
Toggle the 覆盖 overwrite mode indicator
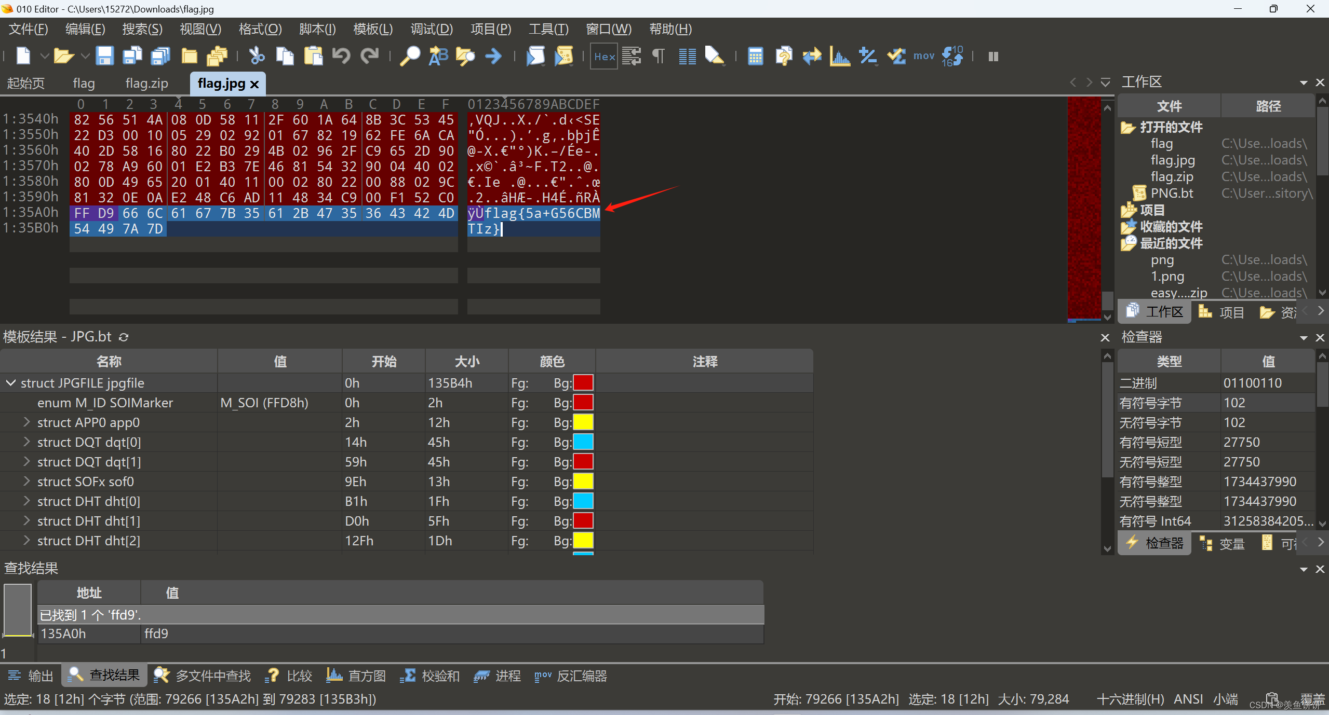click(x=1312, y=699)
